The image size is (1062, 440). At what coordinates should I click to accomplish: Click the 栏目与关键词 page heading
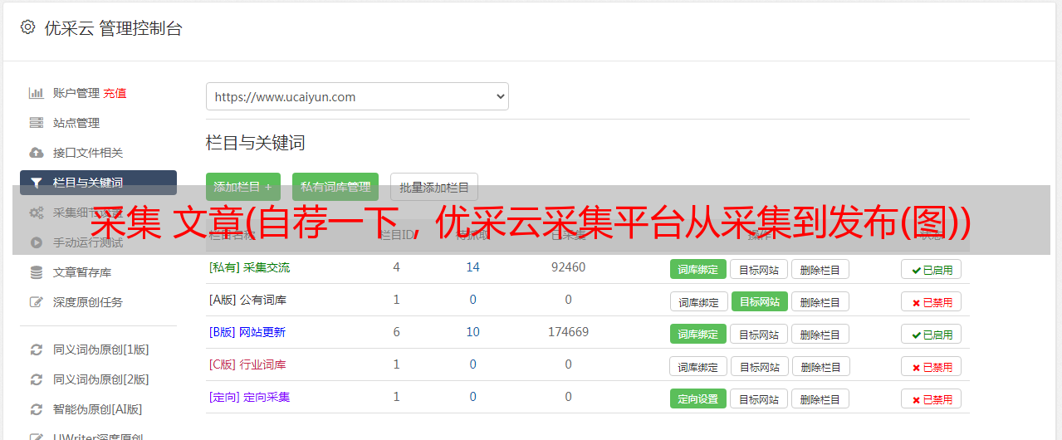point(256,143)
